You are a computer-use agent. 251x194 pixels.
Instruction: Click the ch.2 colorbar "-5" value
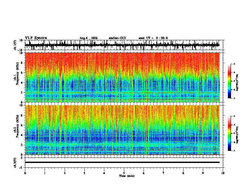(234, 133)
